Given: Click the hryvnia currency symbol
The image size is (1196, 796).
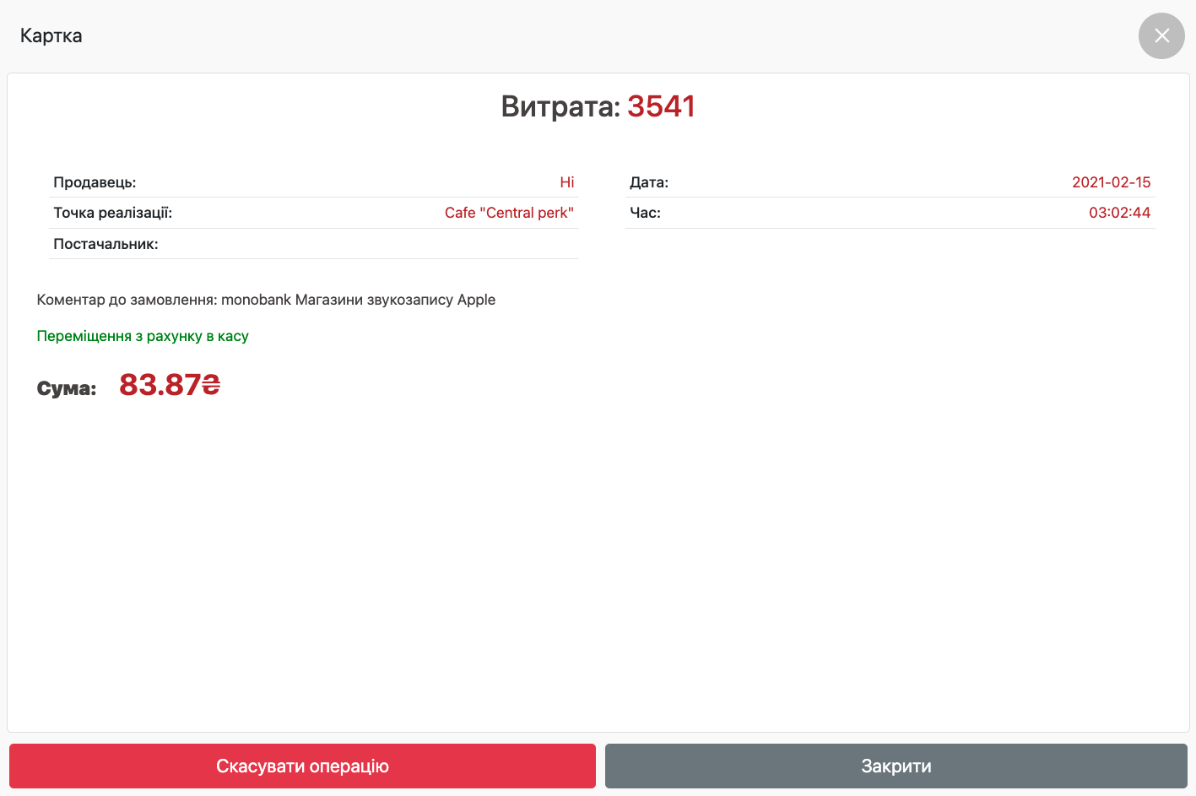Looking at the screenshot, I should pyautogui.click(x=211, y=385).
